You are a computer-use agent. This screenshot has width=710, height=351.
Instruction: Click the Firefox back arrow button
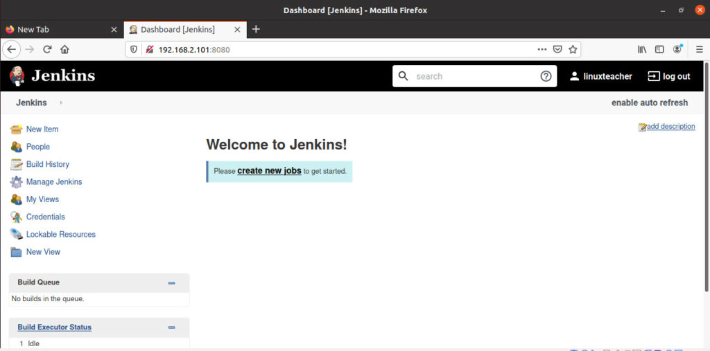click(x=12, y=49)
